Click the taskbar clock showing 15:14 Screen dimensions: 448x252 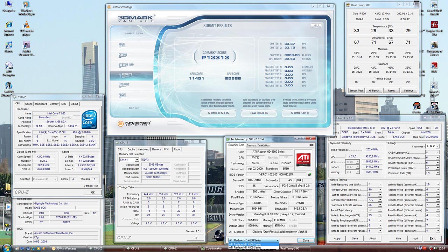[x=442, y=248]
